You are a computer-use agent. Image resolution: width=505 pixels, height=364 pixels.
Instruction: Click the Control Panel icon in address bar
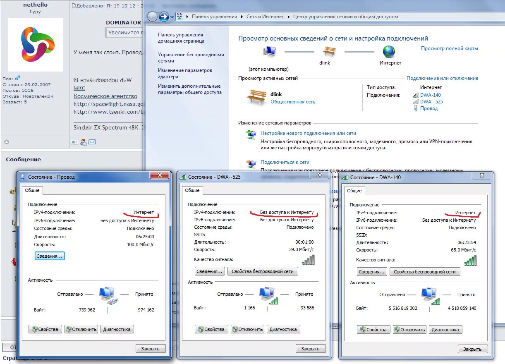tap(180, 17)
